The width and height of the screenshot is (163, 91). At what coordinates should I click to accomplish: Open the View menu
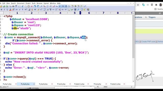pyautogui.click(x=8, y=3)
